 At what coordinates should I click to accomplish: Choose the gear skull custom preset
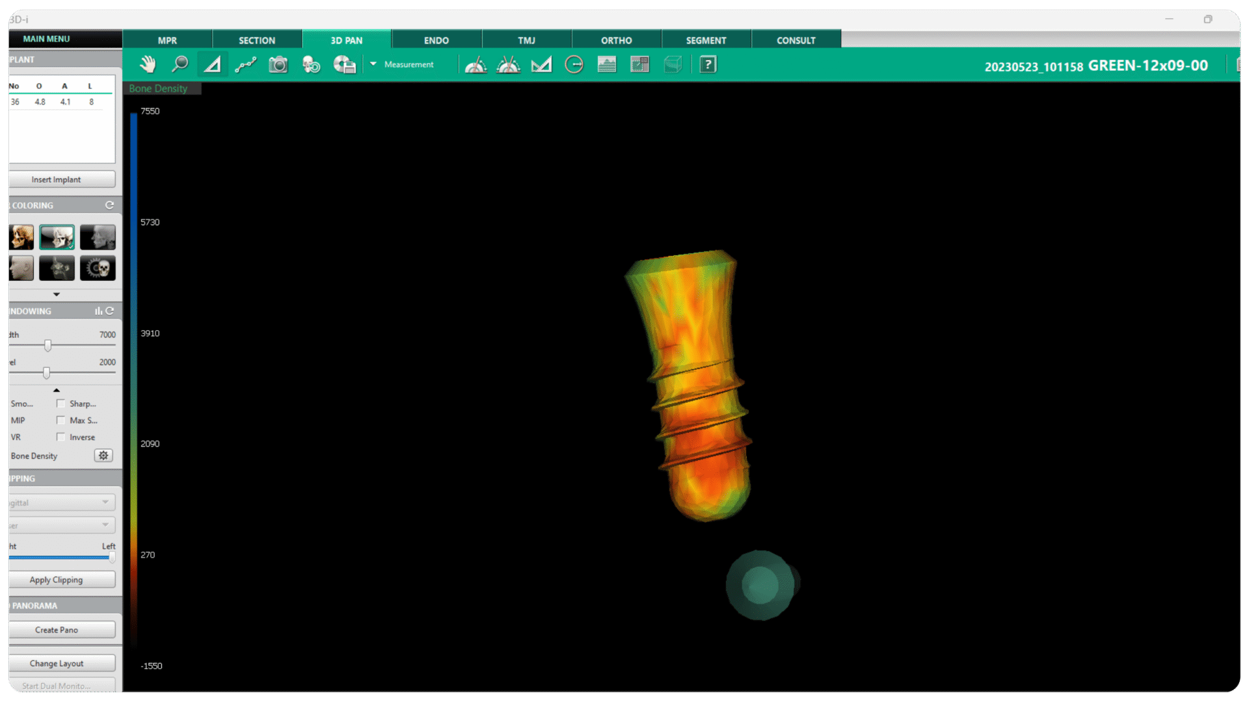98,268
